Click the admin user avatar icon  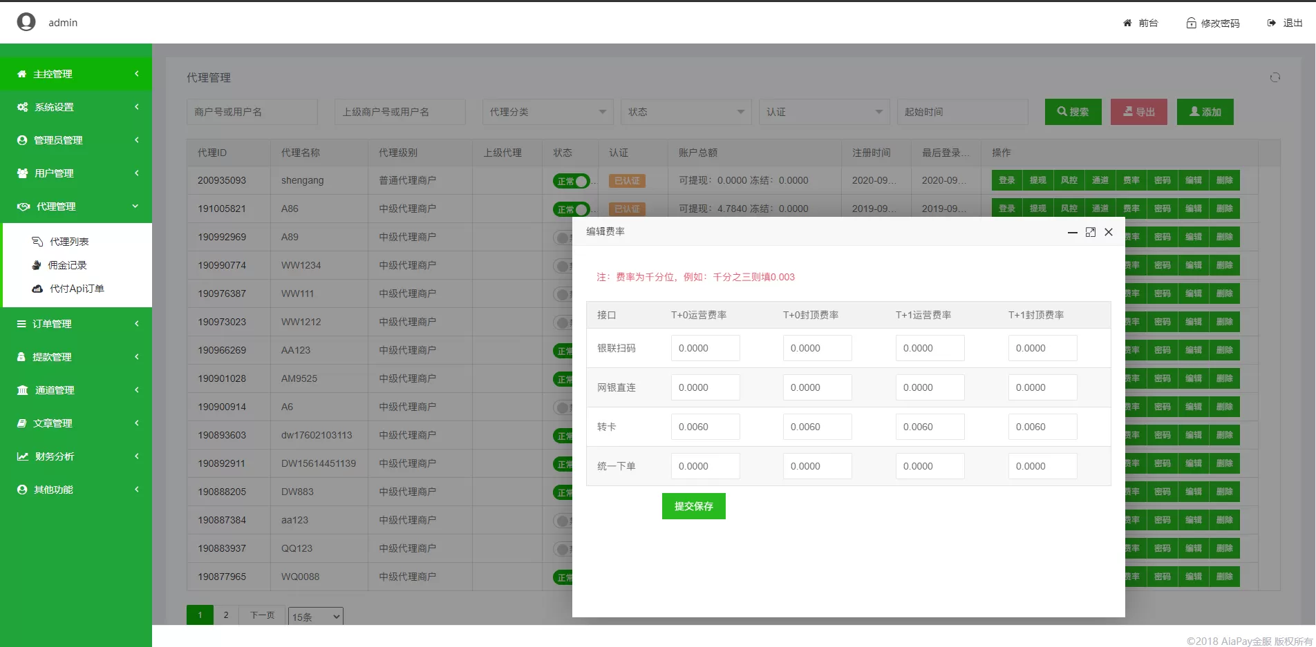(x=26, y=22)
